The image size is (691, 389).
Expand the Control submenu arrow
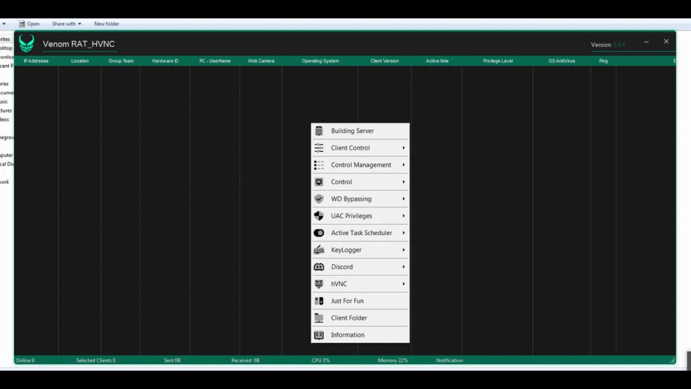click(x=404, y=182)
